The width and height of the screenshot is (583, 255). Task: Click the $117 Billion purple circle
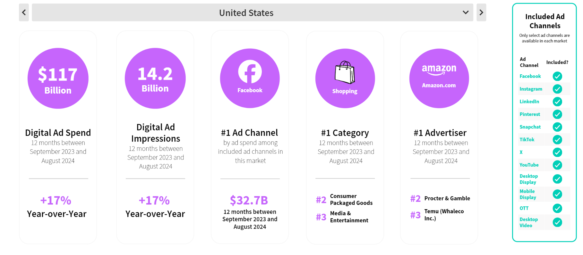[x=58, y=78]
